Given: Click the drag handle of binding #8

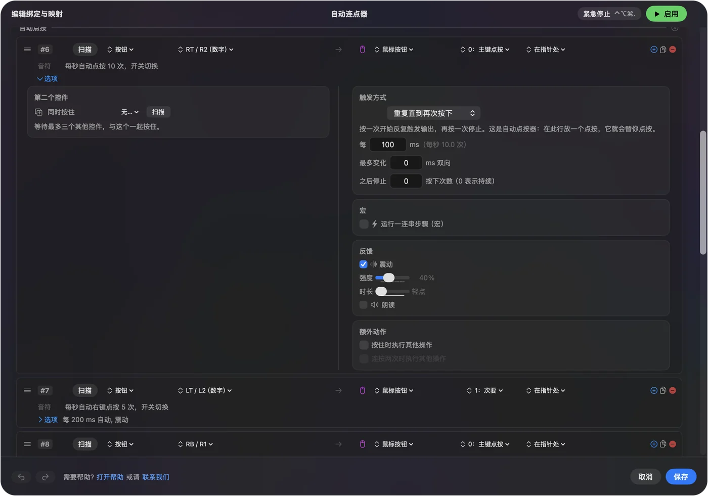Looking at the screenshot, I should click(27, 444).
